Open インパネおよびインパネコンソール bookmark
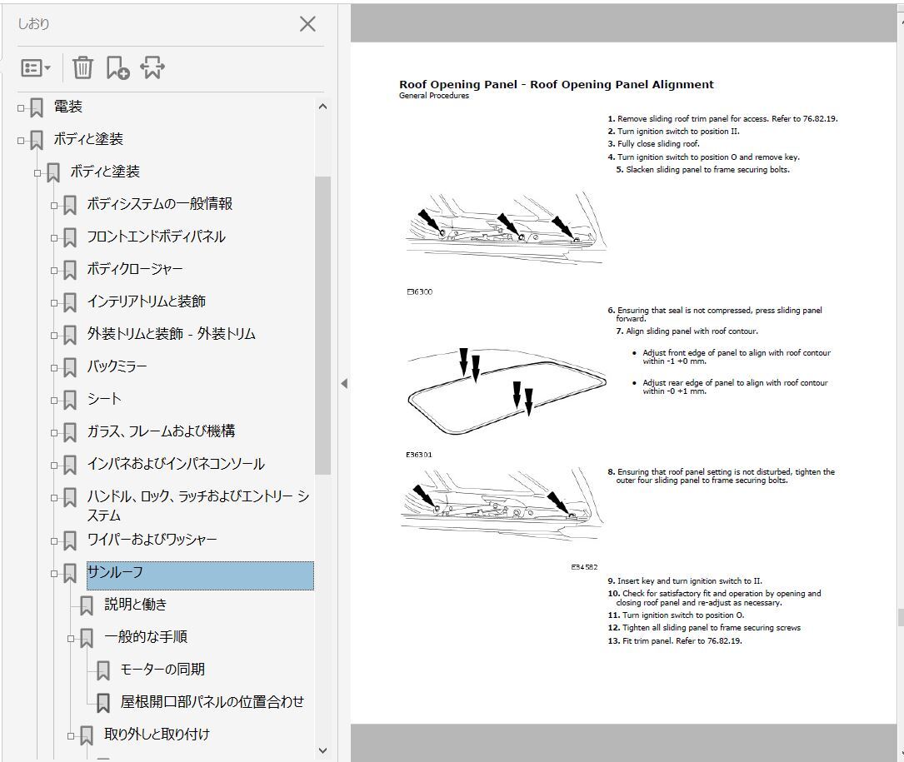904x762 pixels. click(x=176, y=463)
